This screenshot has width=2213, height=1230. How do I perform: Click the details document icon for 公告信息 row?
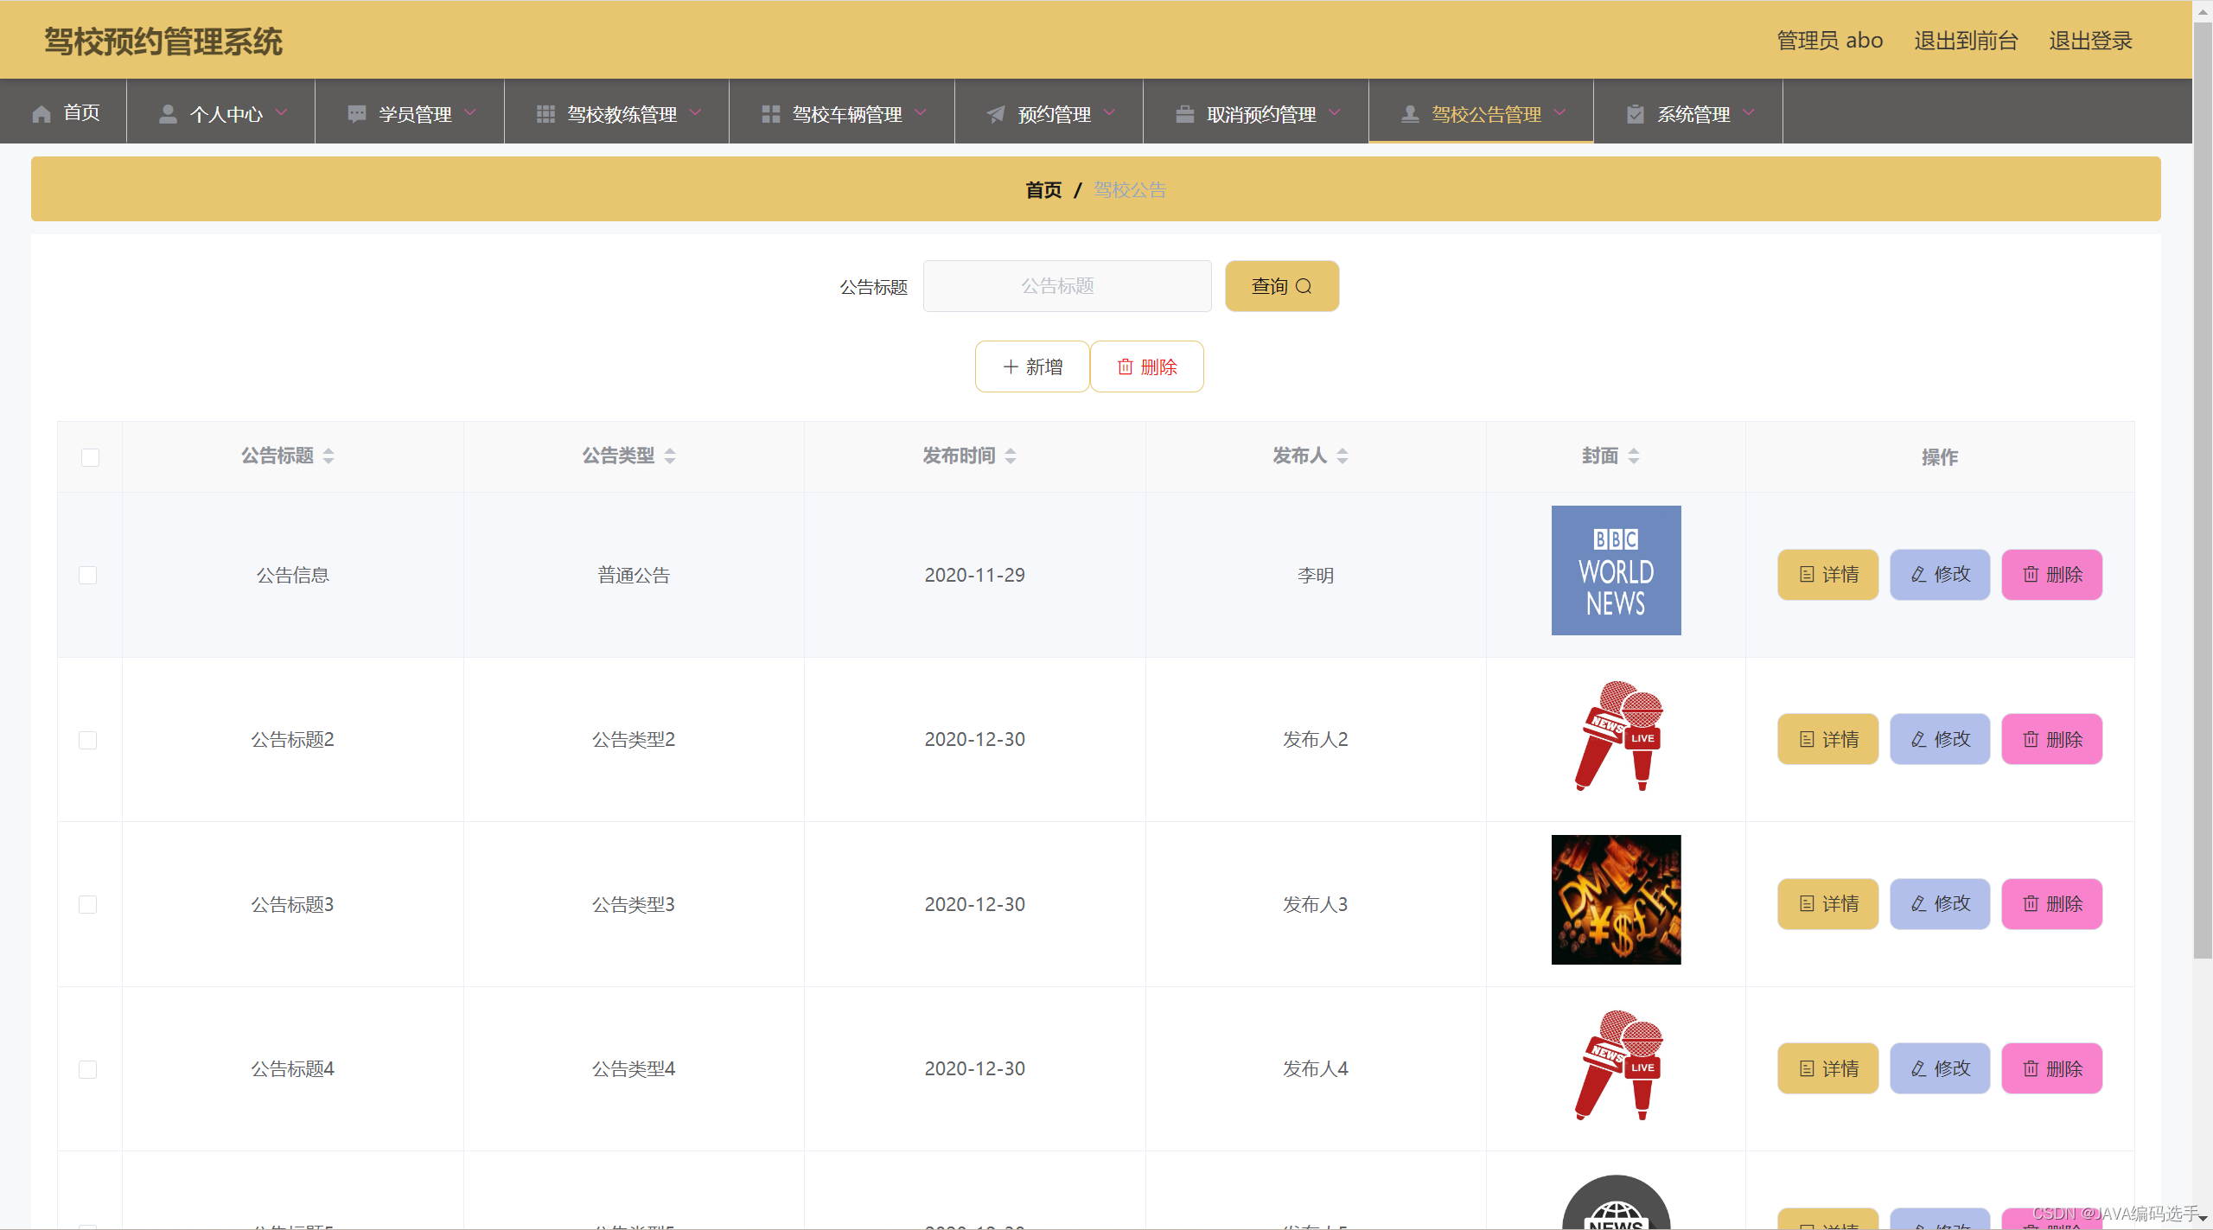(x=1807, y=575)
